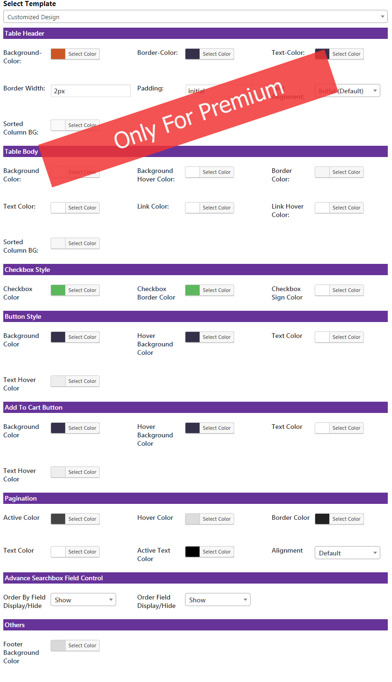Open Order Field Display/Hide dropdown

coord(217,600)
